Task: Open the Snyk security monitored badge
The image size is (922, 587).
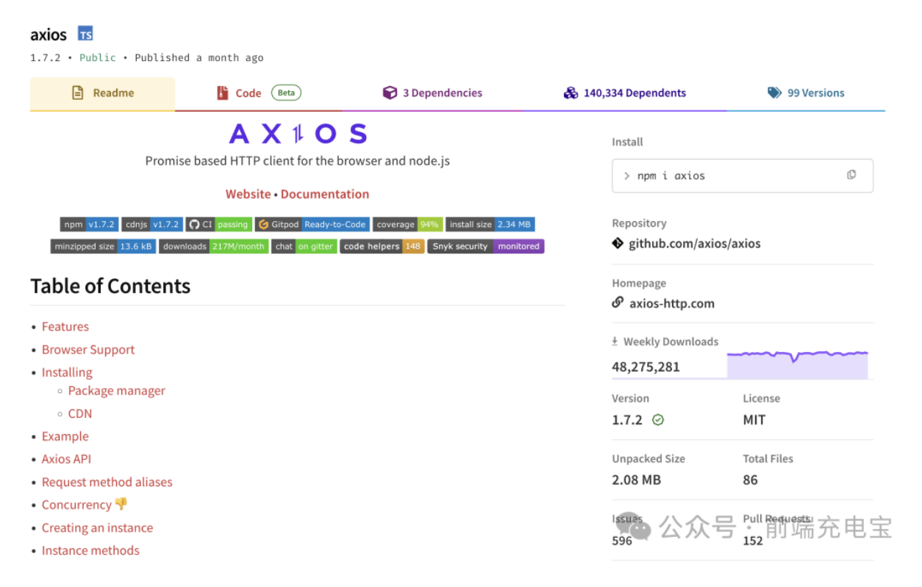Action: [x=486, y=246]
